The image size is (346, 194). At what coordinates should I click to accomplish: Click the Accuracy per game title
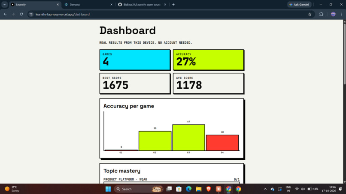(129, 106)
